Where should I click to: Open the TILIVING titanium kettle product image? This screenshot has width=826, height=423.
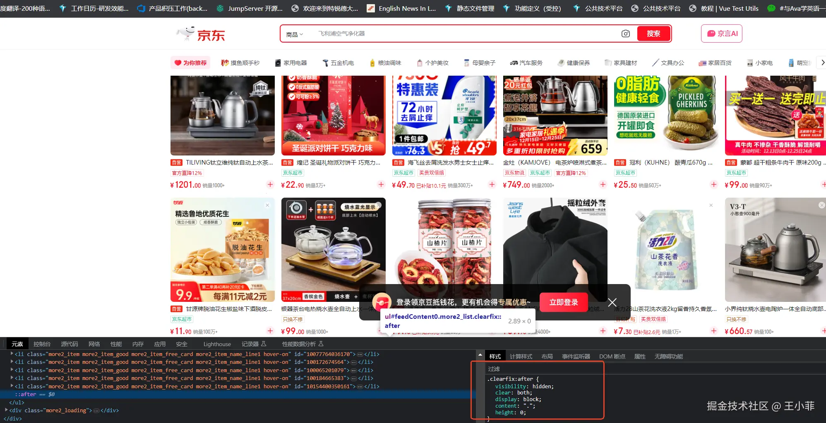[223, 115]
